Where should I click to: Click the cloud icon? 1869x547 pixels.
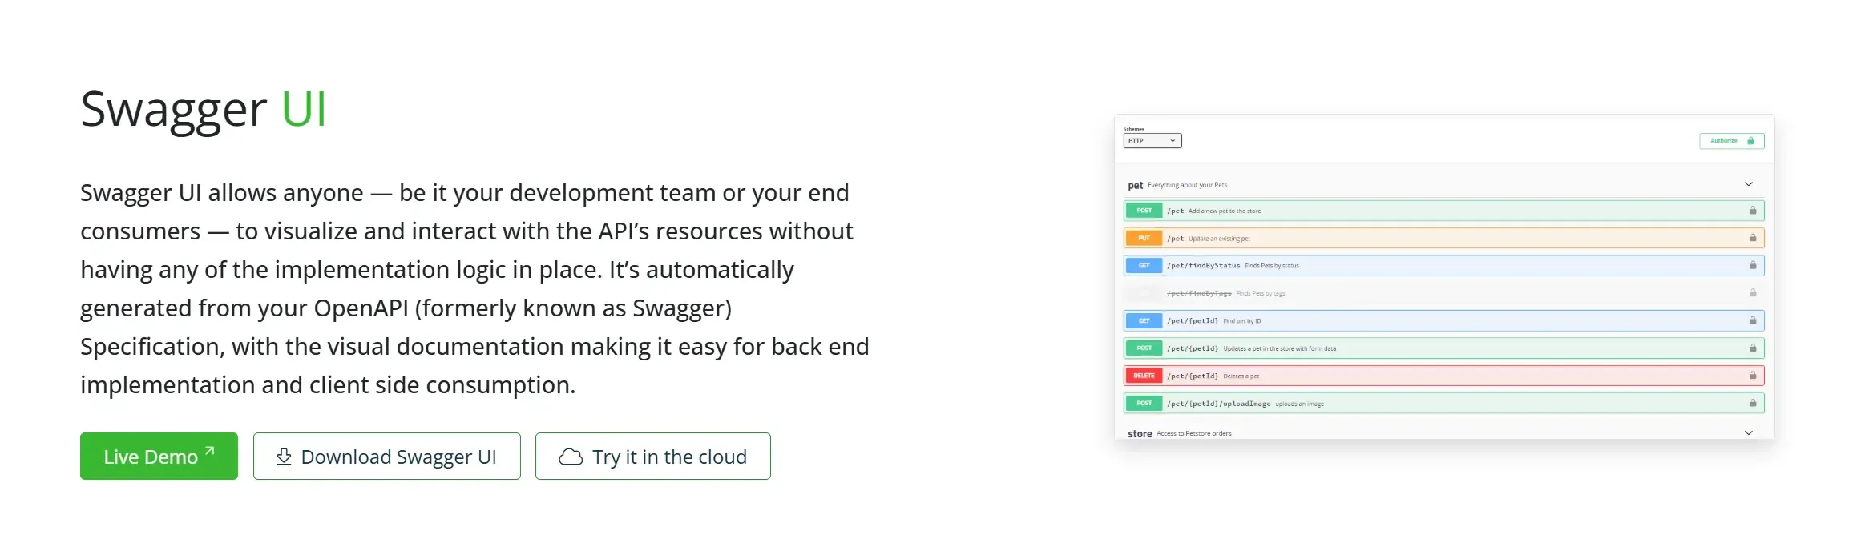pyautogui.click(x=571, y=457)
